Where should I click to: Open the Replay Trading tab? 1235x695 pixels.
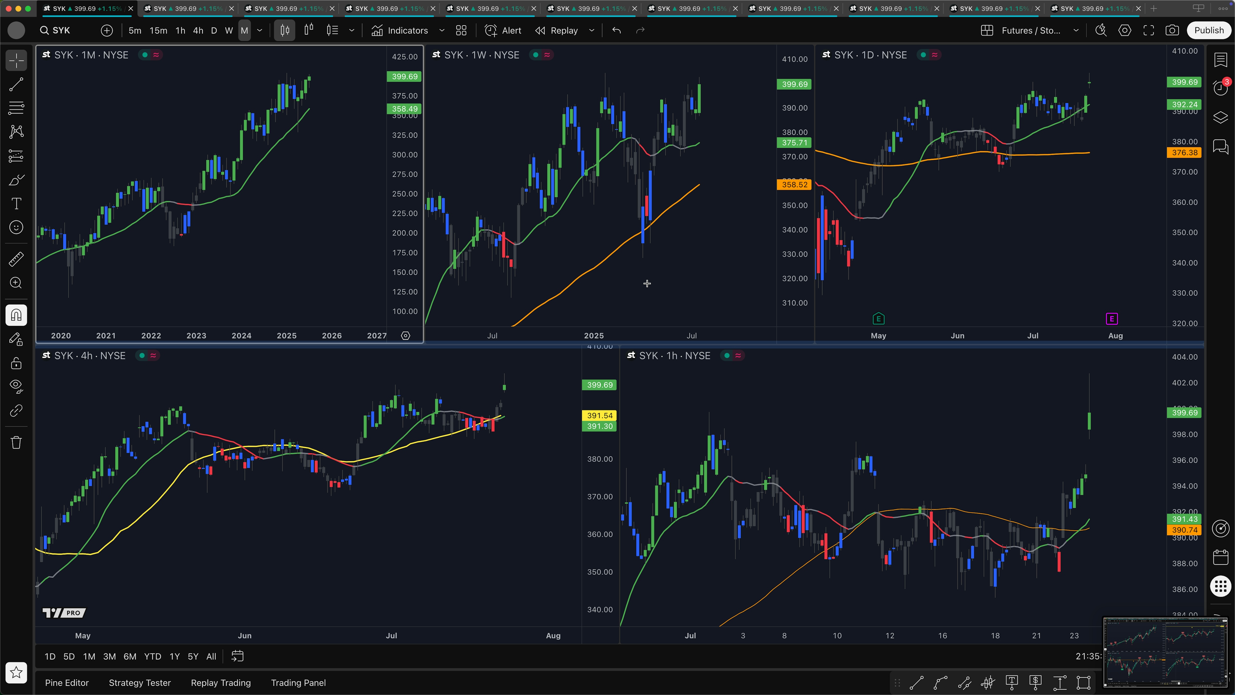221,682
